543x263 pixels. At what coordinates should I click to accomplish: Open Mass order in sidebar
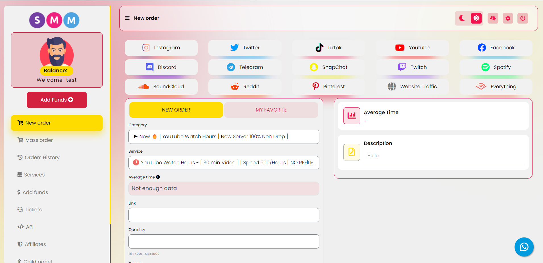(x=57, y=140)
